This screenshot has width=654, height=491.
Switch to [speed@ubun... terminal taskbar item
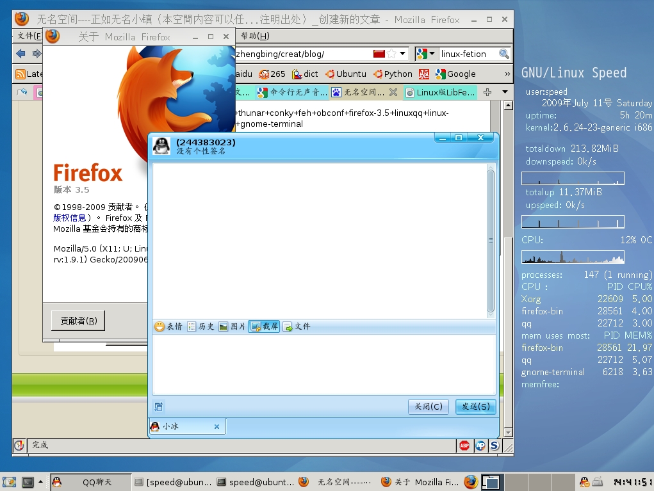[x=173, y=482]
